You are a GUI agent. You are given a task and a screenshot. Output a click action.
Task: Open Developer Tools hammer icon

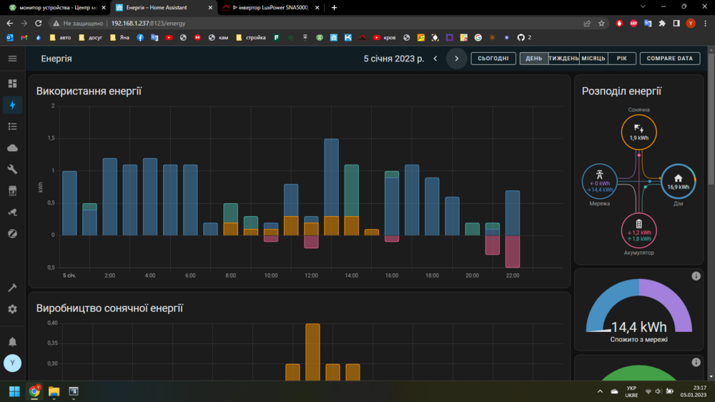[x=12, y=288]
